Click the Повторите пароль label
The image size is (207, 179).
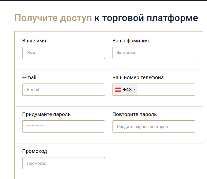pos(135,114)
